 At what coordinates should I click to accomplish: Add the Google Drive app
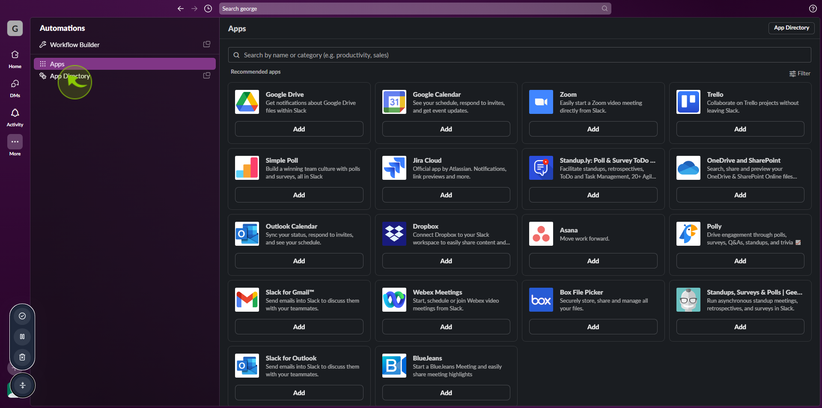coord(299,129)
